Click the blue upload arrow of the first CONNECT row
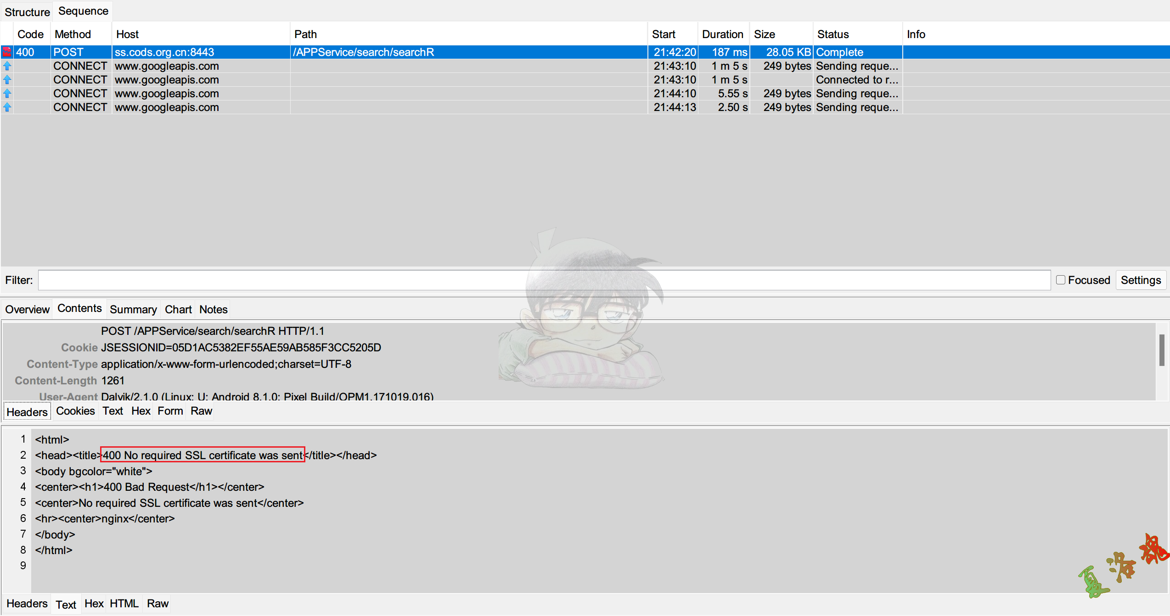The width and height of the screenshot is (1170, 616). pyautogui.click(x=7, y=66)
